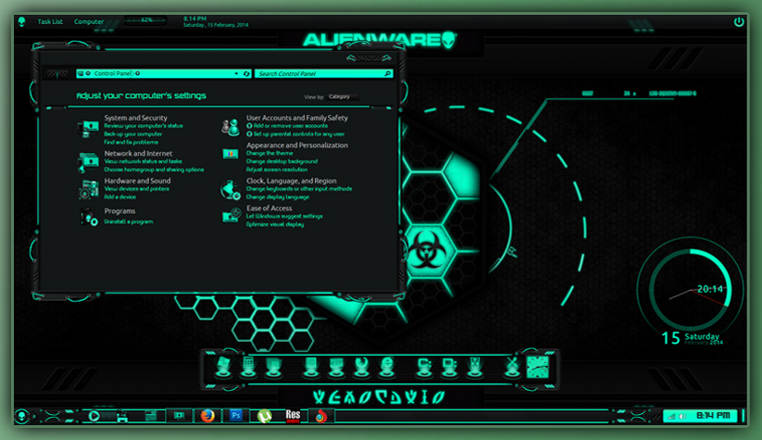Expand the View by Category dropdown
Screen dimensions: 762x440
click(344, 96)
